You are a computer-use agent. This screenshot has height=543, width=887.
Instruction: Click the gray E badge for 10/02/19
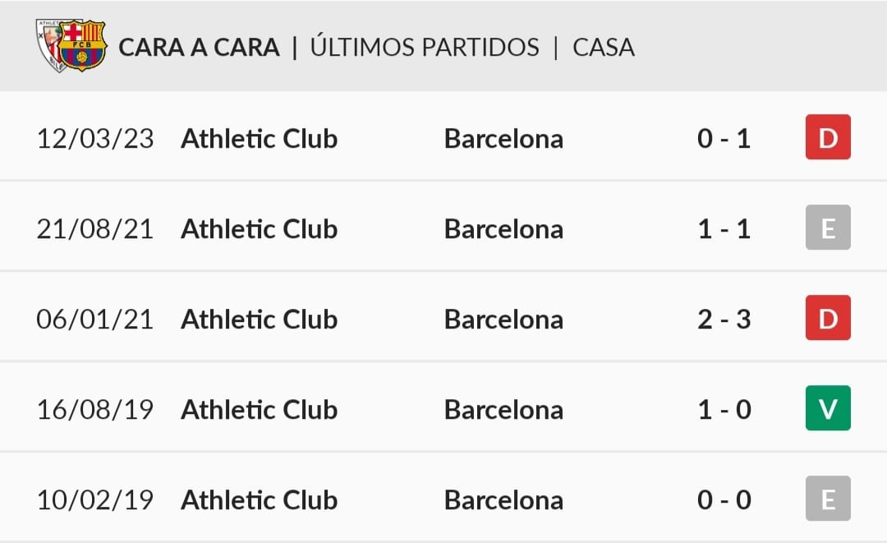pyautogui.click(x=828, y=499)
